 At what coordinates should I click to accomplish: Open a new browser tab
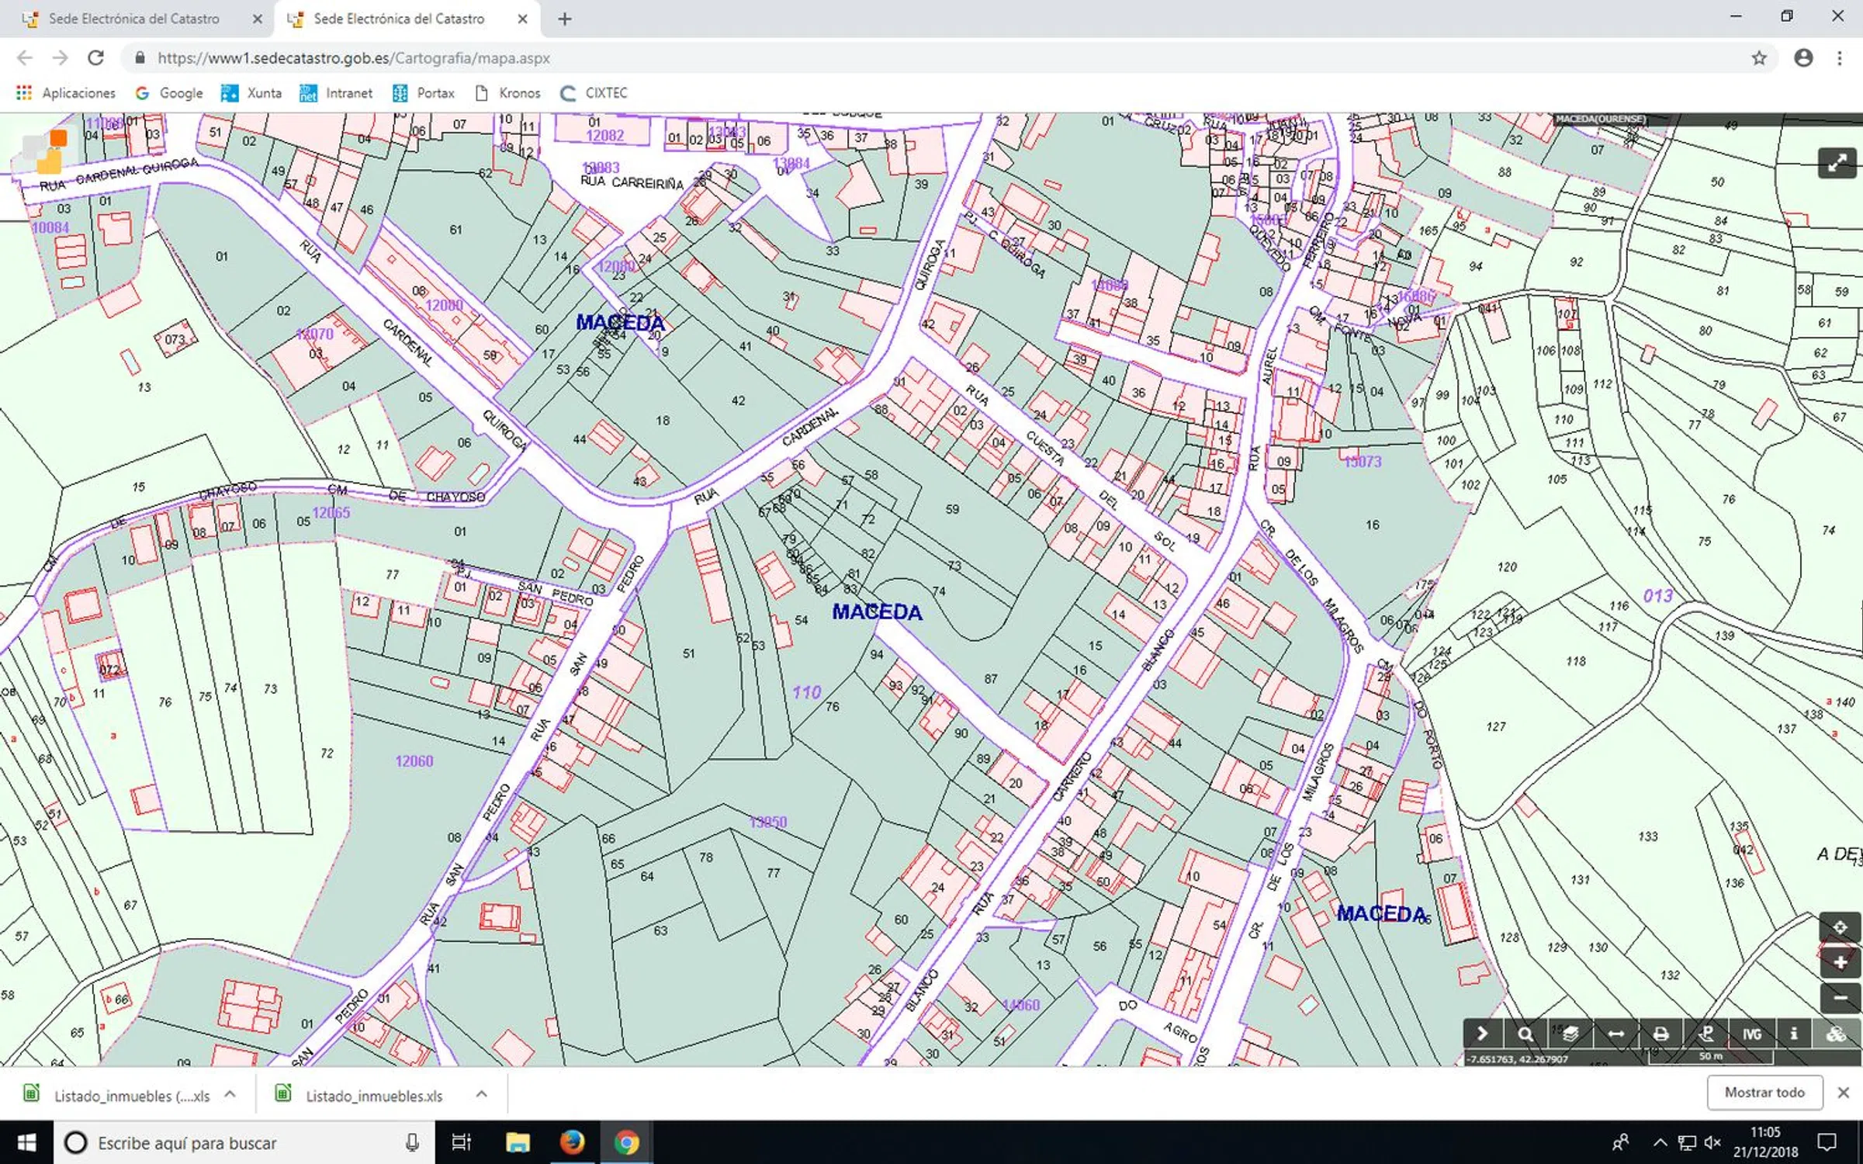[x=565, y=19]
